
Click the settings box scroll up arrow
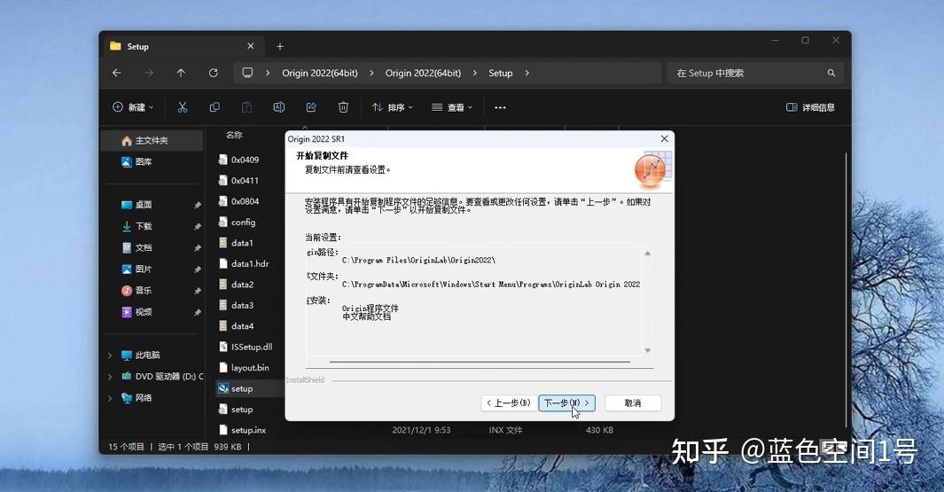coord(648,254)
